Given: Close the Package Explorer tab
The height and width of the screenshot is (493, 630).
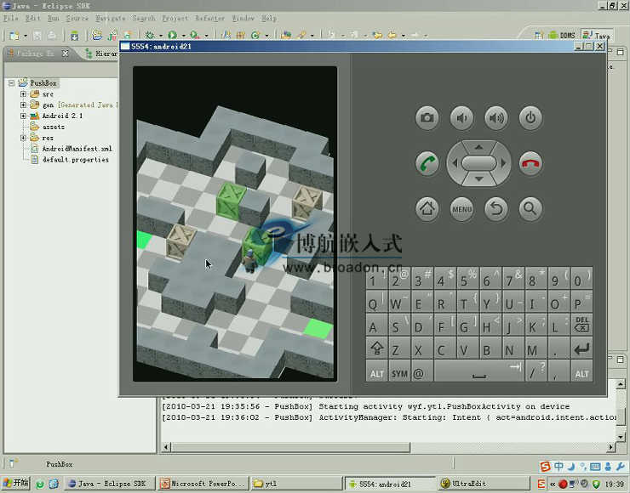Looking at the screenshot, I should [x=65, y=53].
